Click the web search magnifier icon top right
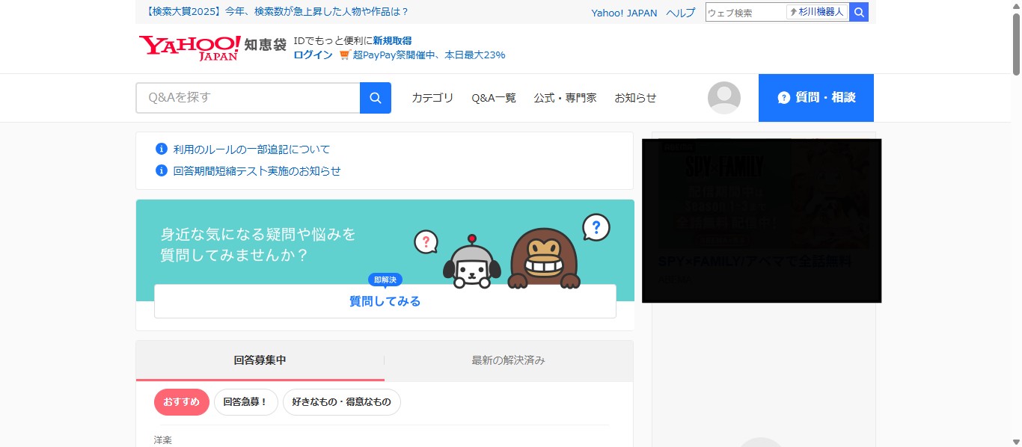 point(859,12)
